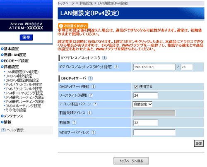The image size is (207, 167).
Task: Expand the 基本設定 menu section
Action: (x=10, y=49)
